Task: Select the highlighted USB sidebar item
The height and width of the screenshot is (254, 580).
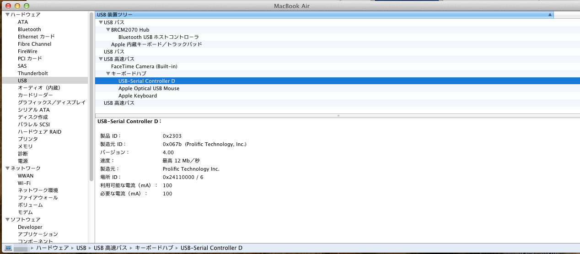Action: coord(44,81)
